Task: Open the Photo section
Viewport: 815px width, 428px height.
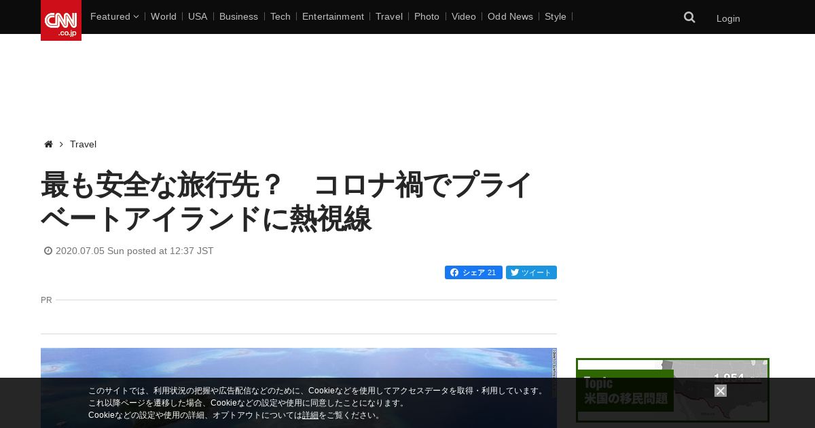Action: (x=427, y=16)
